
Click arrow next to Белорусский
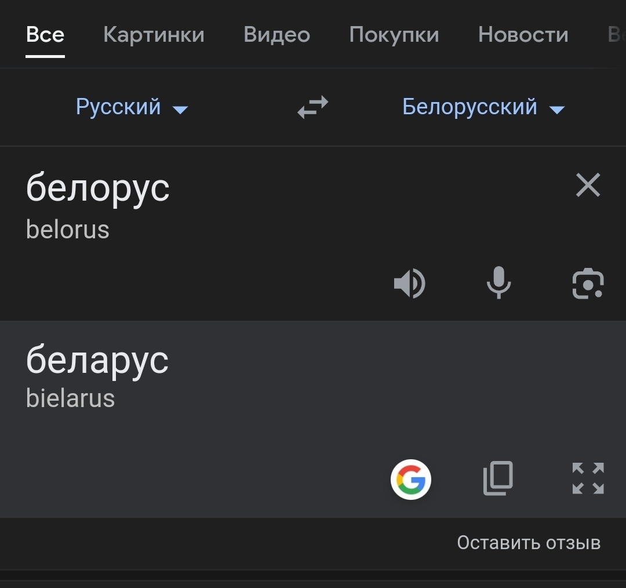point(557,110)
